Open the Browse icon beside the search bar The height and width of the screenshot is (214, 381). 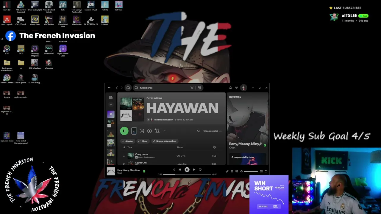click(x=199, y=88)
